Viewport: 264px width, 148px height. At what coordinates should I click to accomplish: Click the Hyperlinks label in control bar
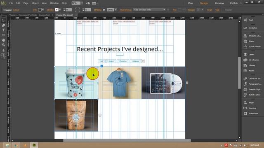tap(125, 10)
